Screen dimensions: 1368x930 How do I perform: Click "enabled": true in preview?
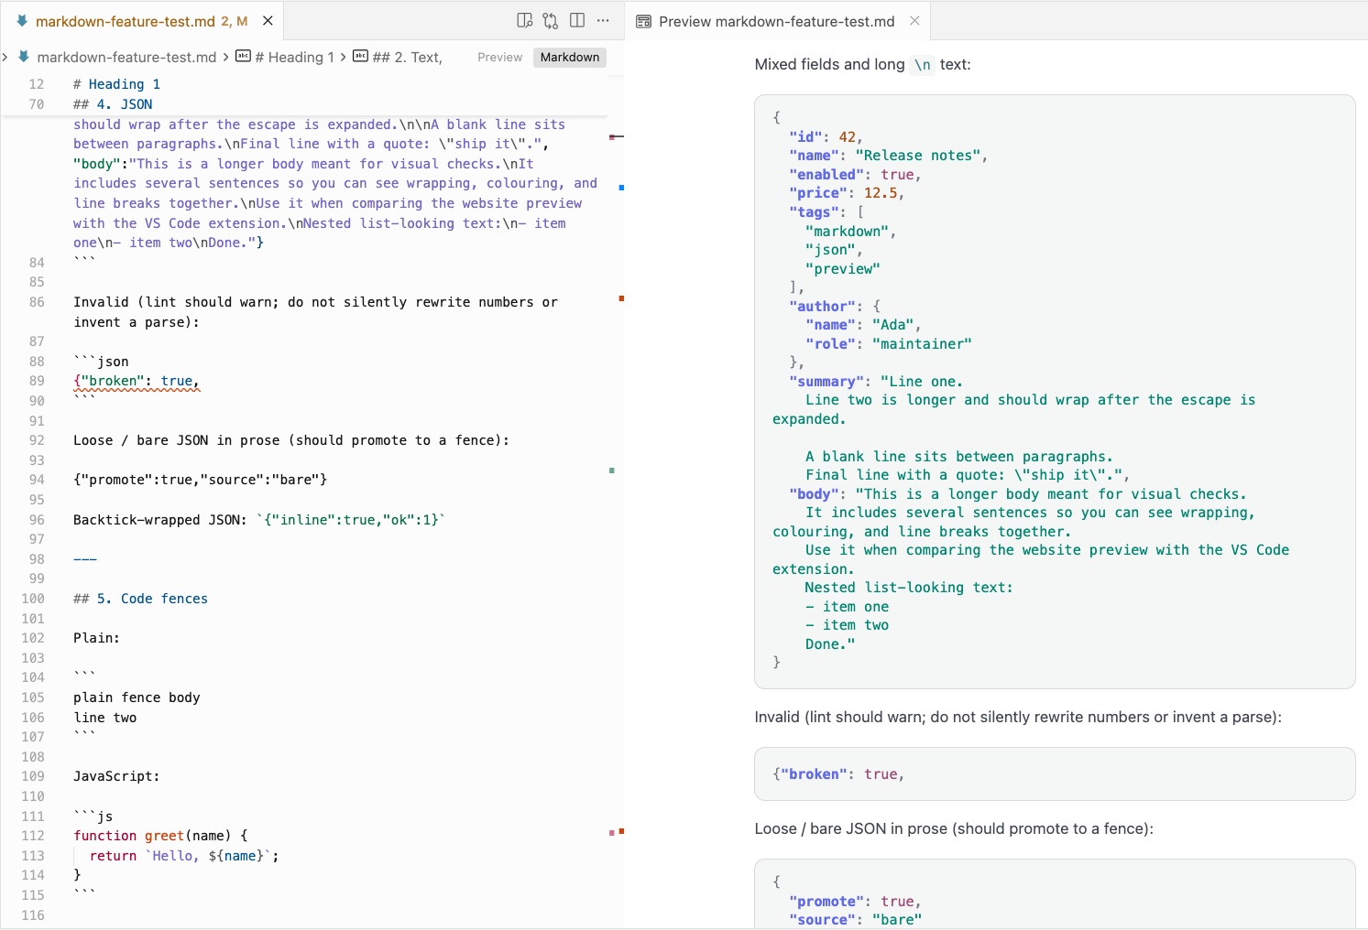point(855,174)
